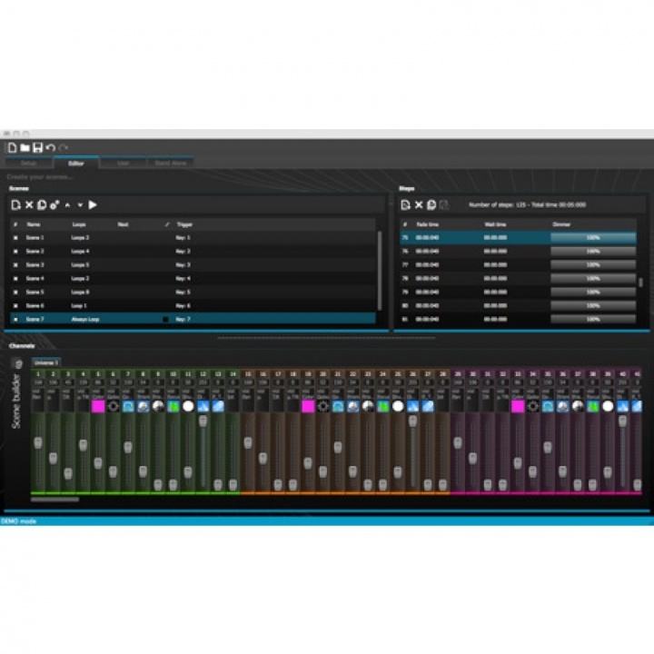
Task: Click the channel 1 fader handle
Action: (38, 442)
